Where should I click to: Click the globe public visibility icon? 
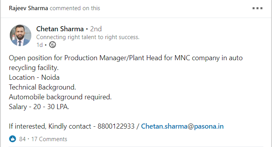(x=53, y=45)
